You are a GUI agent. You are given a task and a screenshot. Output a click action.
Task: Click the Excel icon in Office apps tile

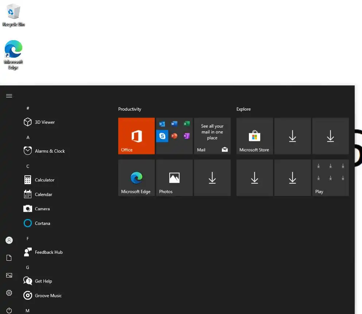(x=186, y=124)
